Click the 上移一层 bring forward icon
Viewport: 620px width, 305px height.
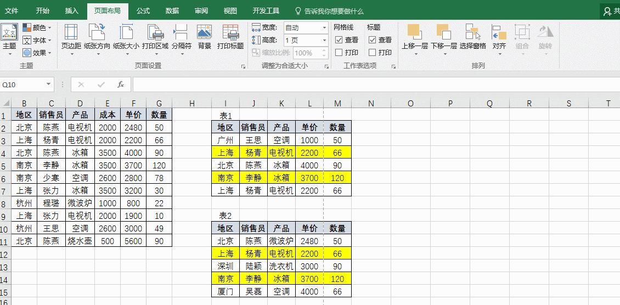point(414,32)
